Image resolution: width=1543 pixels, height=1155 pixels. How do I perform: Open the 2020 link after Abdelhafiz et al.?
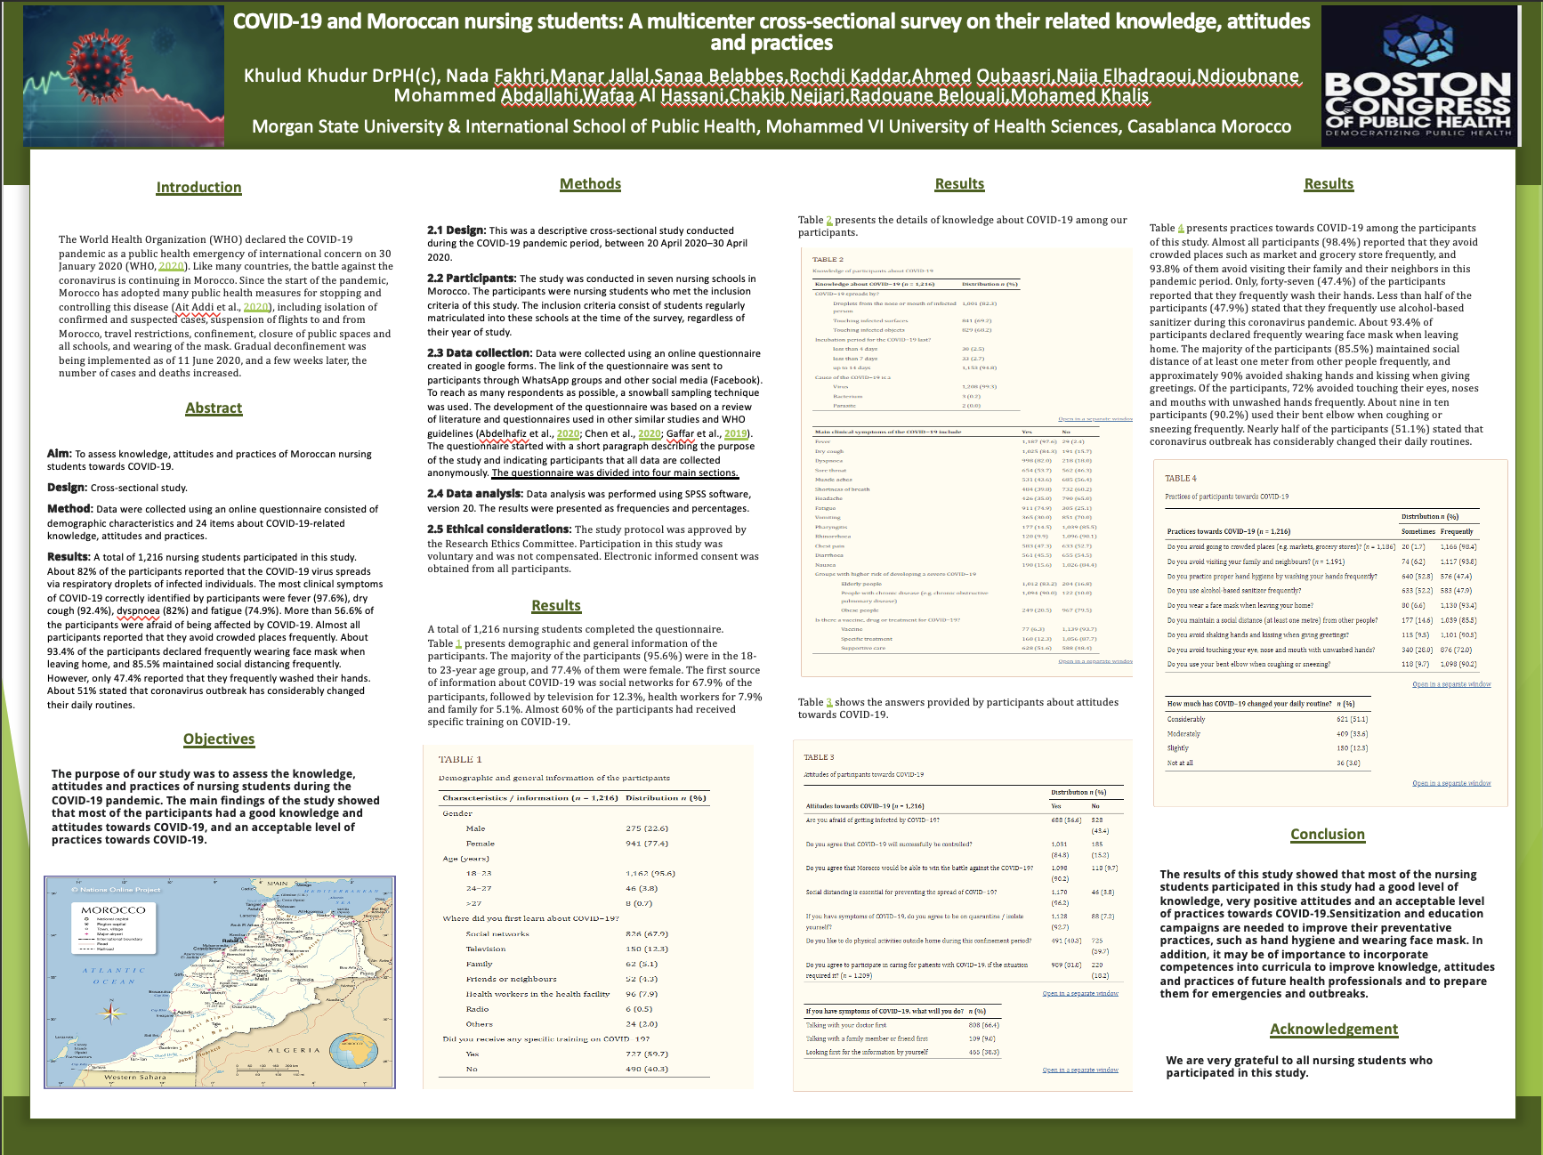tap(569, 433)
